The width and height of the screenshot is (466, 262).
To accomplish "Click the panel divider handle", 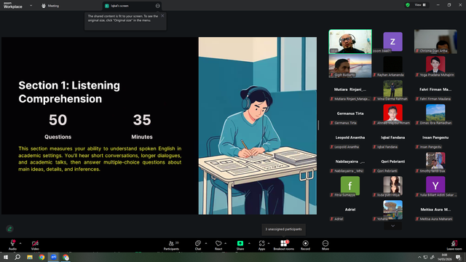I will pos(318,125).
